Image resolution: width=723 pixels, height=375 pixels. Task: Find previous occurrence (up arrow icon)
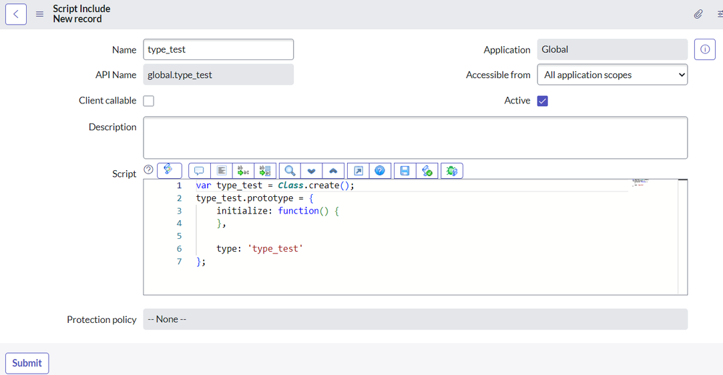click(x=333, y=171)
